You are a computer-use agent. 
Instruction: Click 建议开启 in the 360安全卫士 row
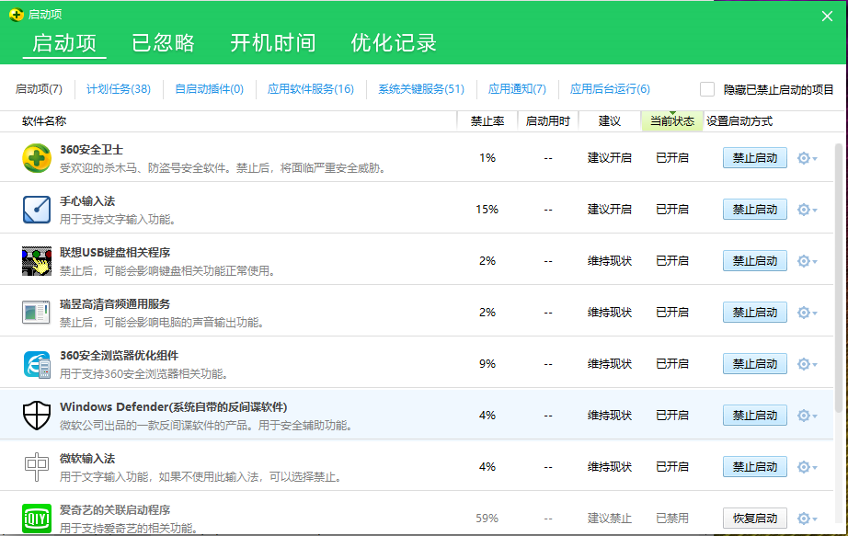click(610, 158)
